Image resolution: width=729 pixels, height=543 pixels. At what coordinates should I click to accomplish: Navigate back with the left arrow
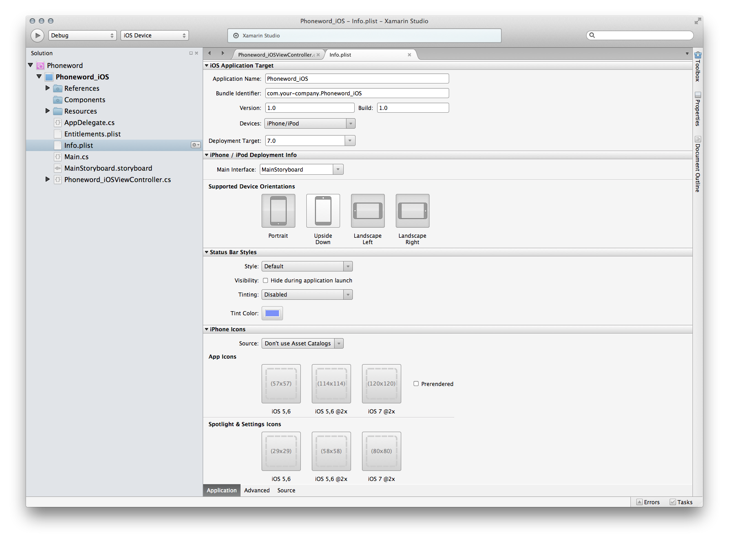pos(210,53)
